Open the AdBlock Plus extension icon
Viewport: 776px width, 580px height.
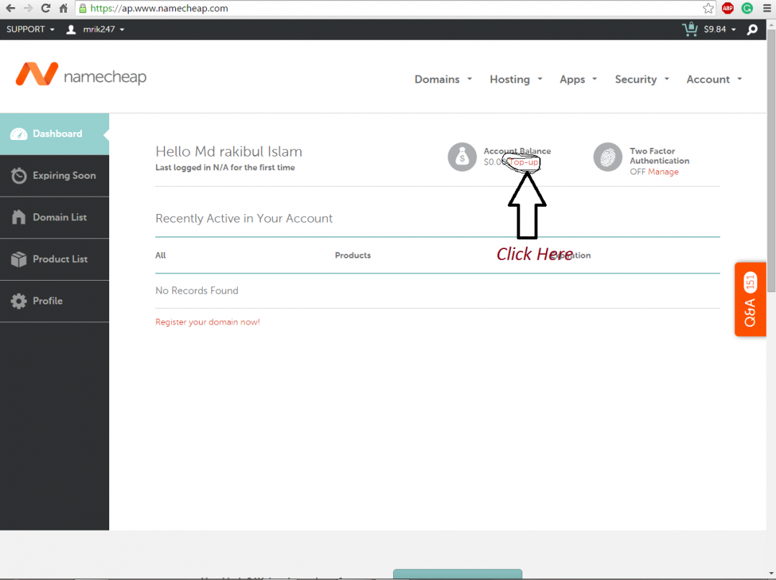tap(728, 9)
